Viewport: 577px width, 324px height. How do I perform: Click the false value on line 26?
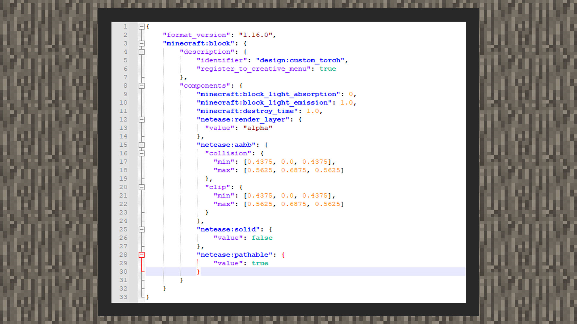coord(262,238)
